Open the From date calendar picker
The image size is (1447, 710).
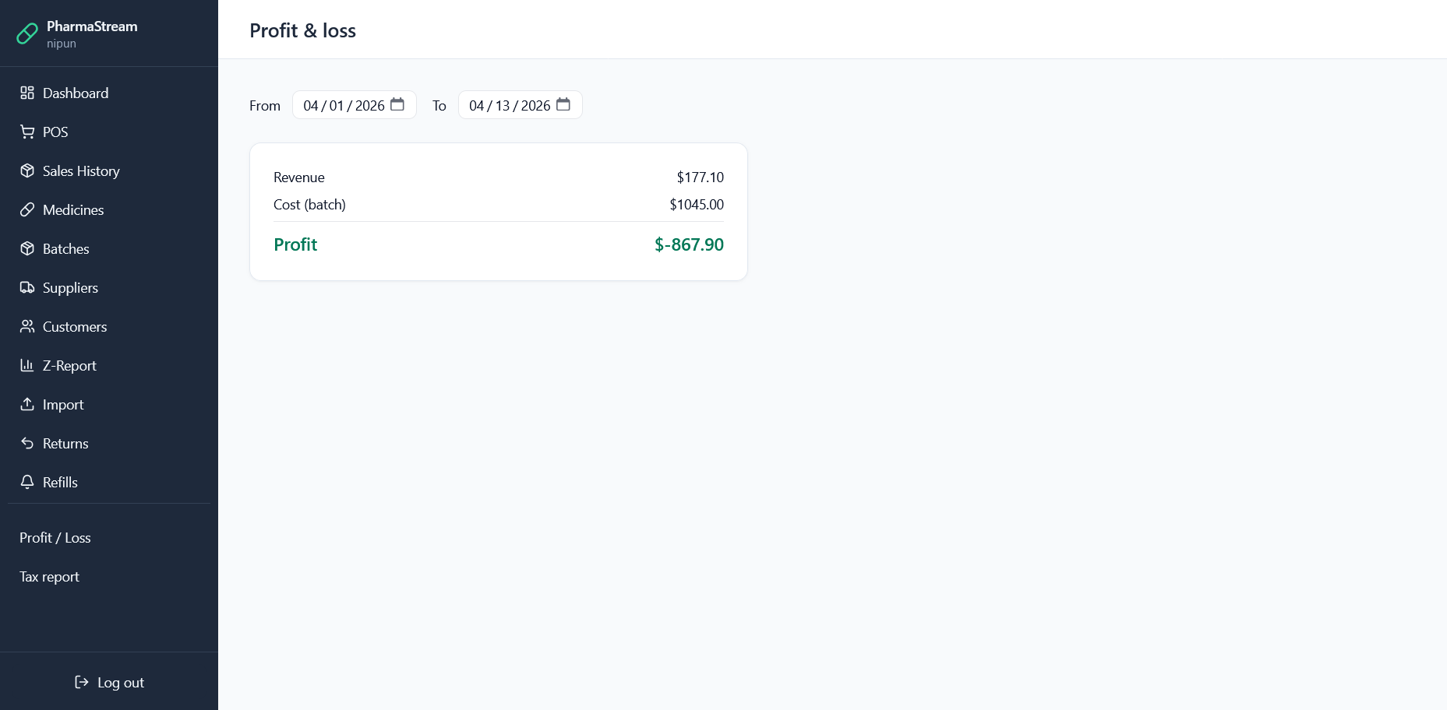click(x=397, y=104)
